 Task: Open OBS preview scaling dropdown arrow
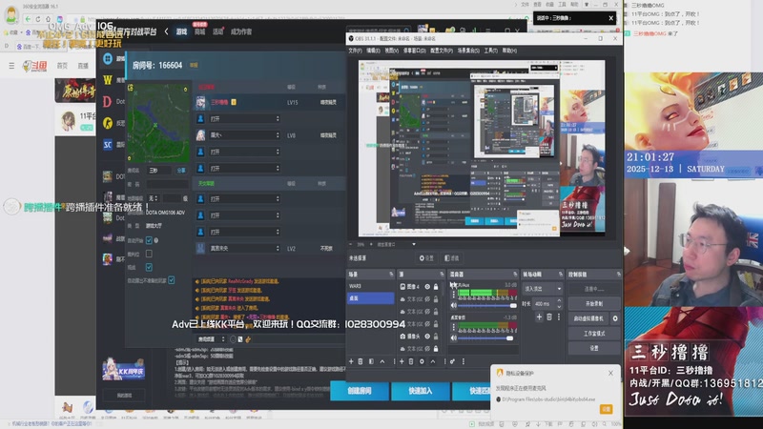414,244
